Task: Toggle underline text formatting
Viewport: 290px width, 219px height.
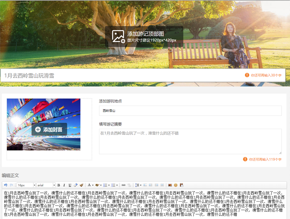Action: coord(70,185)
